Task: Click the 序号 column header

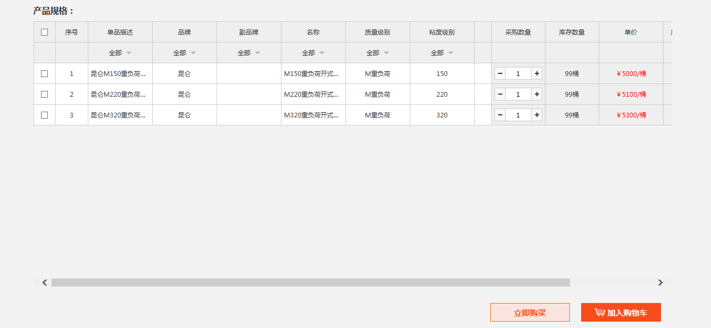Action: [x=72, y=32]
